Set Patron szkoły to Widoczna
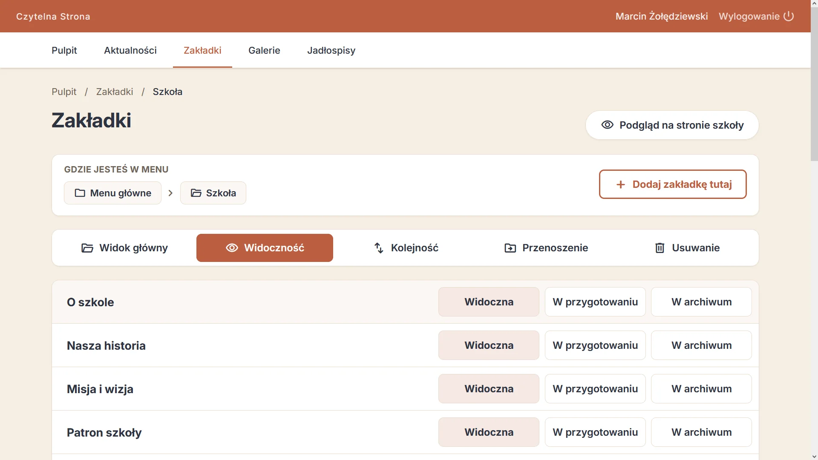Image resolution: width=818 pixels, height=460 pixels. coord(489,432)
